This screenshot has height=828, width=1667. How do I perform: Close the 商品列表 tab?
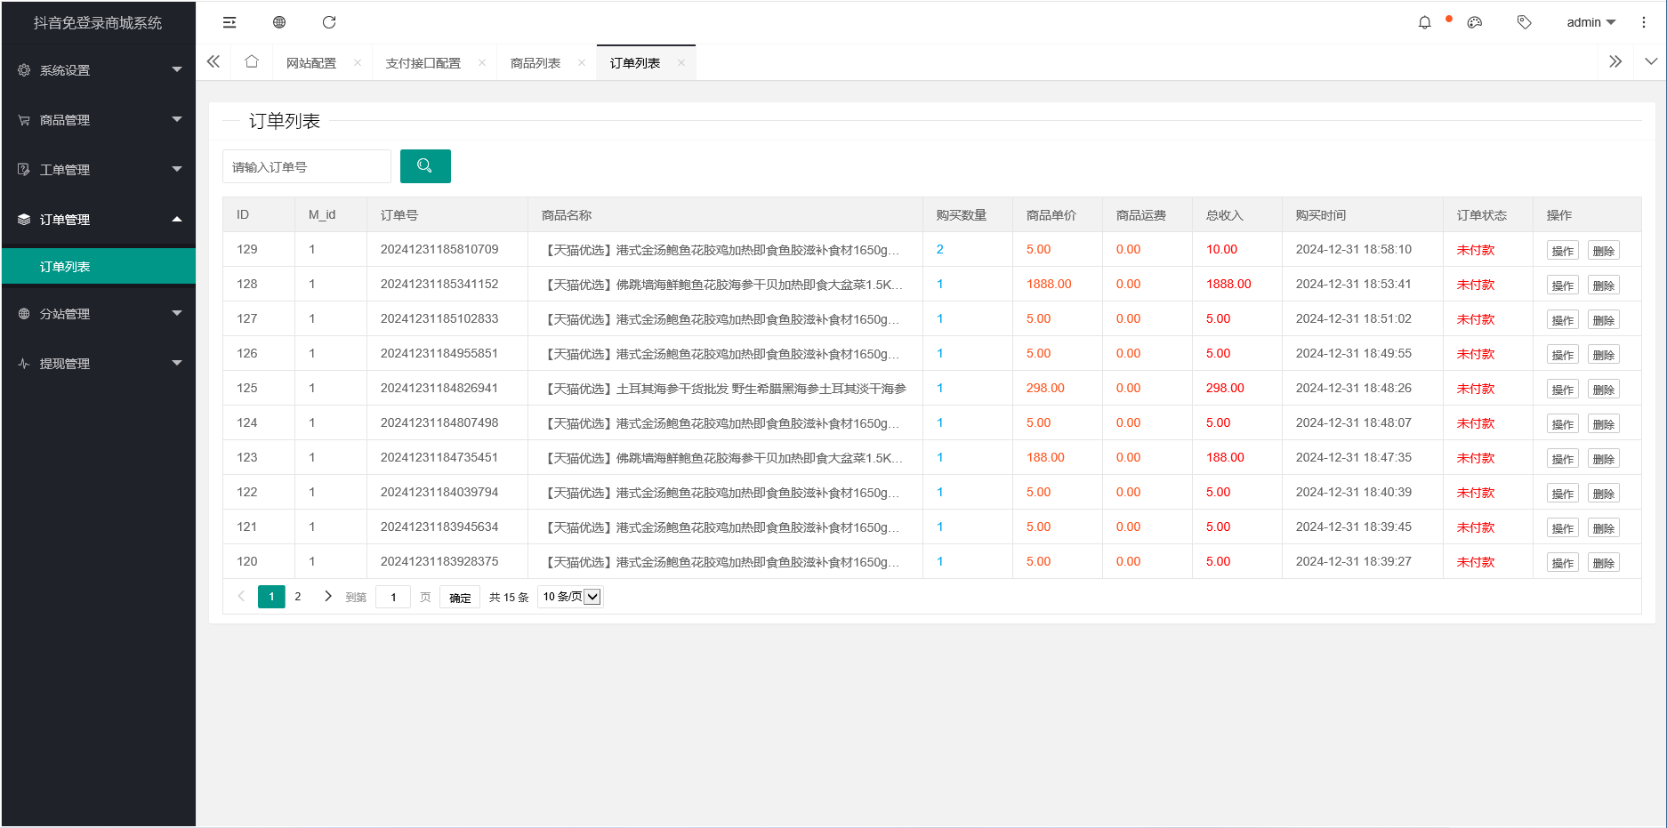tap(582, 62)
